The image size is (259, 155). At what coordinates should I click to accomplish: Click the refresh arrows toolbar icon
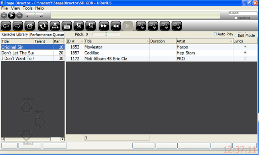pyautogui.click(x=43, y=26)
